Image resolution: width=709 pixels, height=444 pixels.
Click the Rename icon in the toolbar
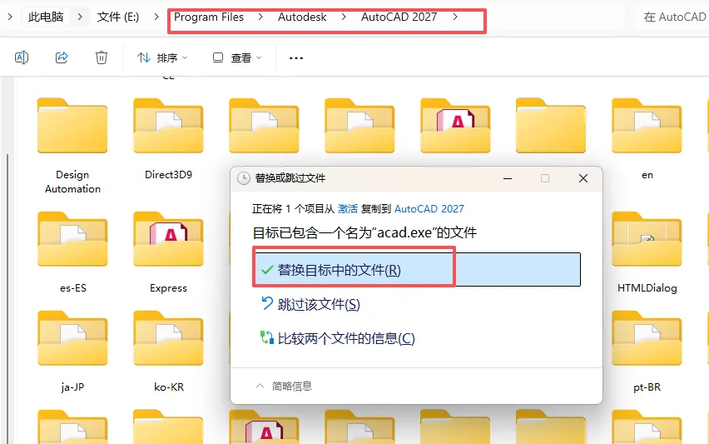(22, 57)
